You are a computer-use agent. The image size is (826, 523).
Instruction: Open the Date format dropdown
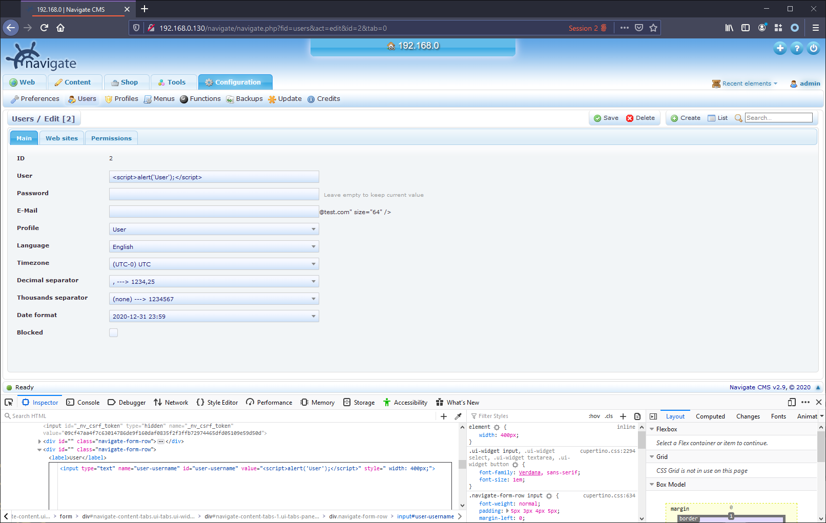214,316
